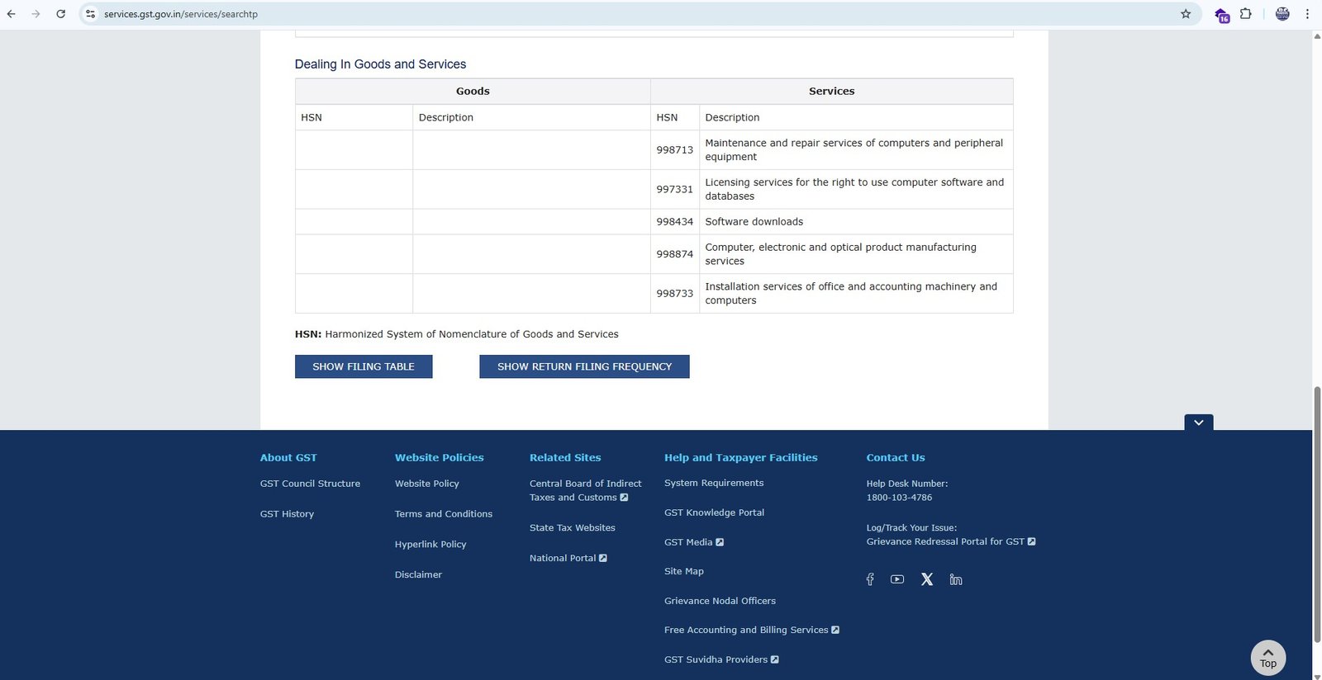
Task: Bookmark this page with the star icon
Action: [x=1186, y=14]
